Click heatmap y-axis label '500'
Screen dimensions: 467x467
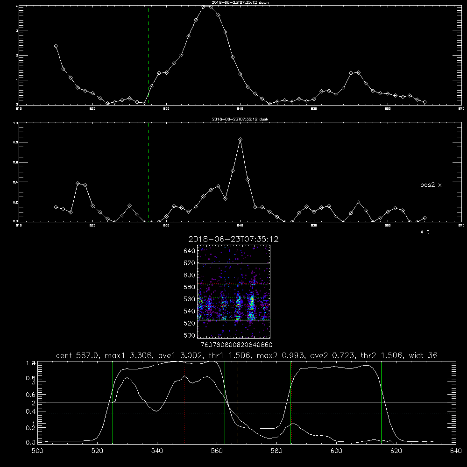coord(190,335)
